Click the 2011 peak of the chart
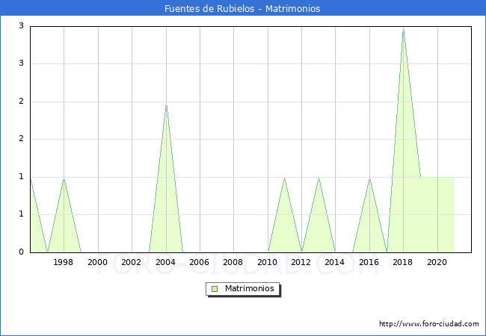The width and height of the screenshot is (486, 336). [284, 178]
